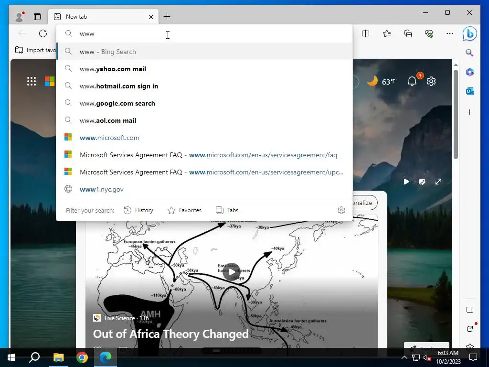Click the Microsoft logo on page

pos(50,81)
